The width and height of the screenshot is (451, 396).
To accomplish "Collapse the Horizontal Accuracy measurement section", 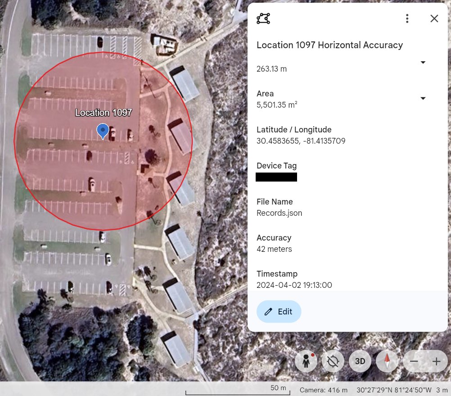I will tap(423, 63).
